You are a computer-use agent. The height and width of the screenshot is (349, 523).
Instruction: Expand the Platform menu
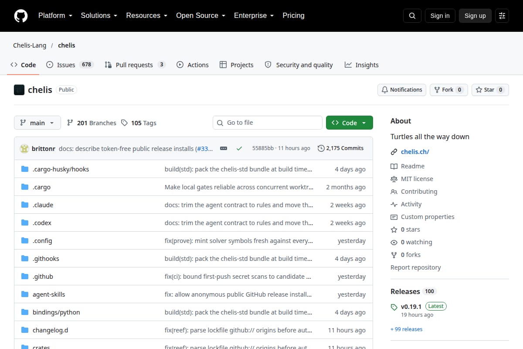click(x=55, y=16)
